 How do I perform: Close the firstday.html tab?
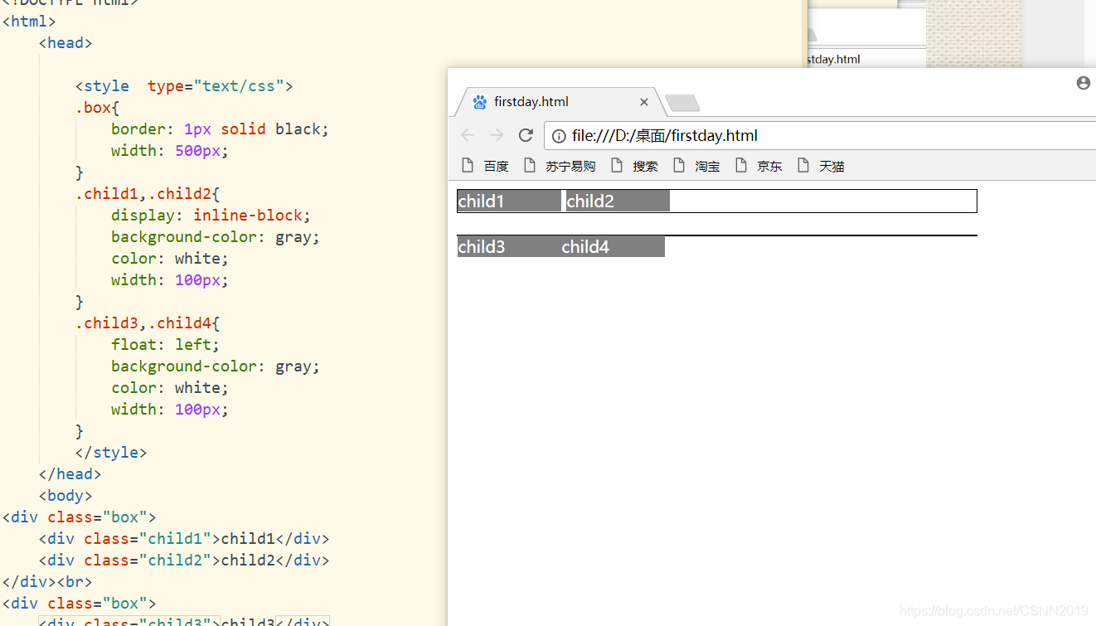644,102
